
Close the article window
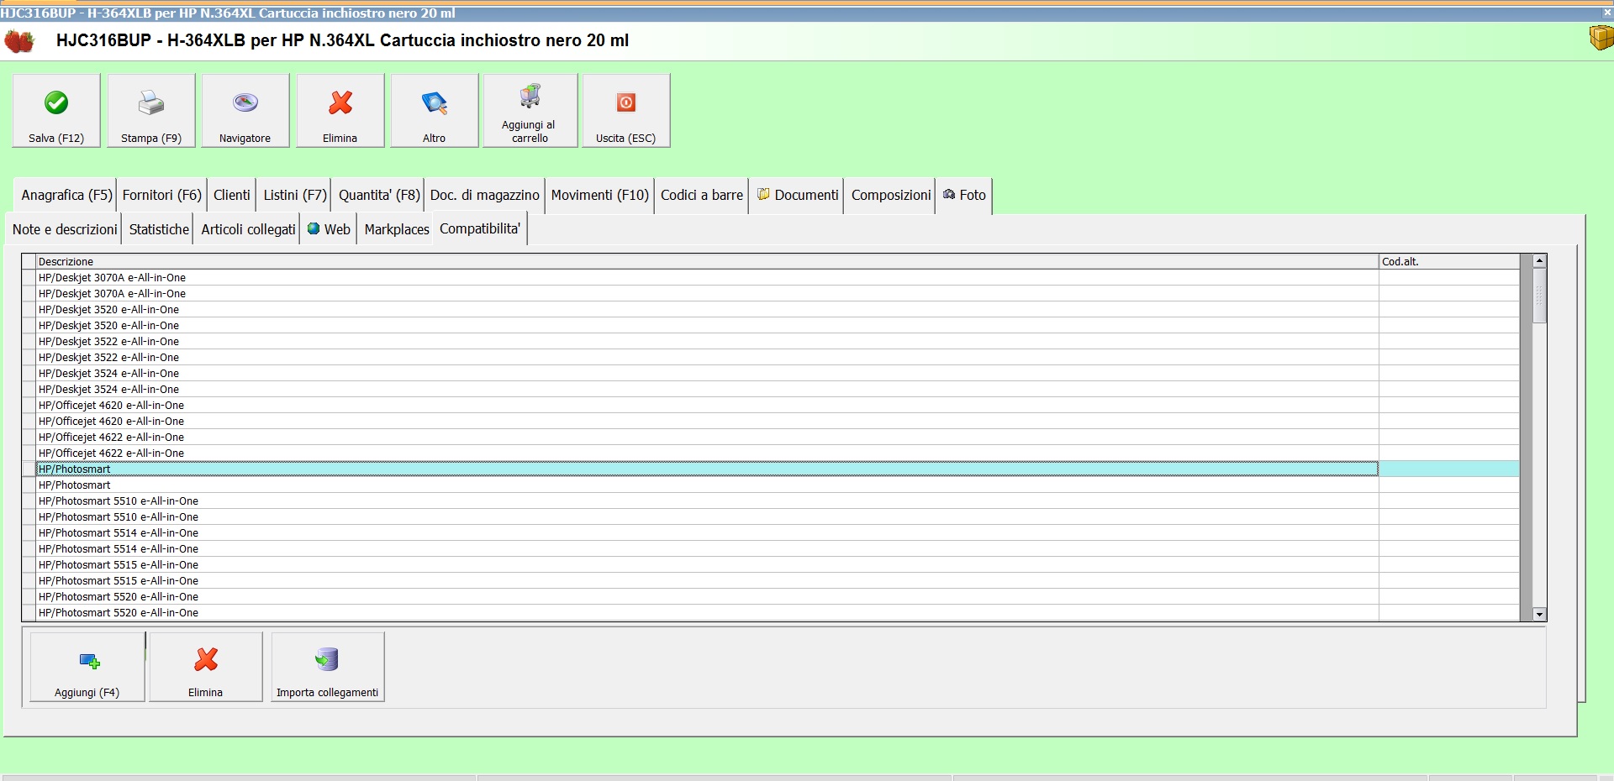1606,13
